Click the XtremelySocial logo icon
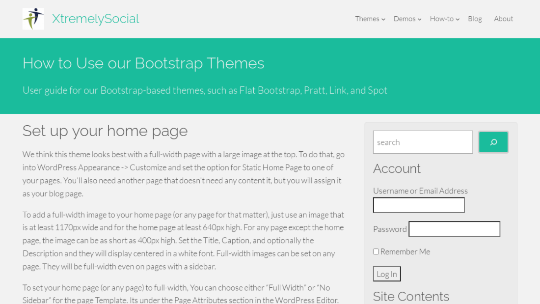Viewport: 540px width, 304px height. 33,19
